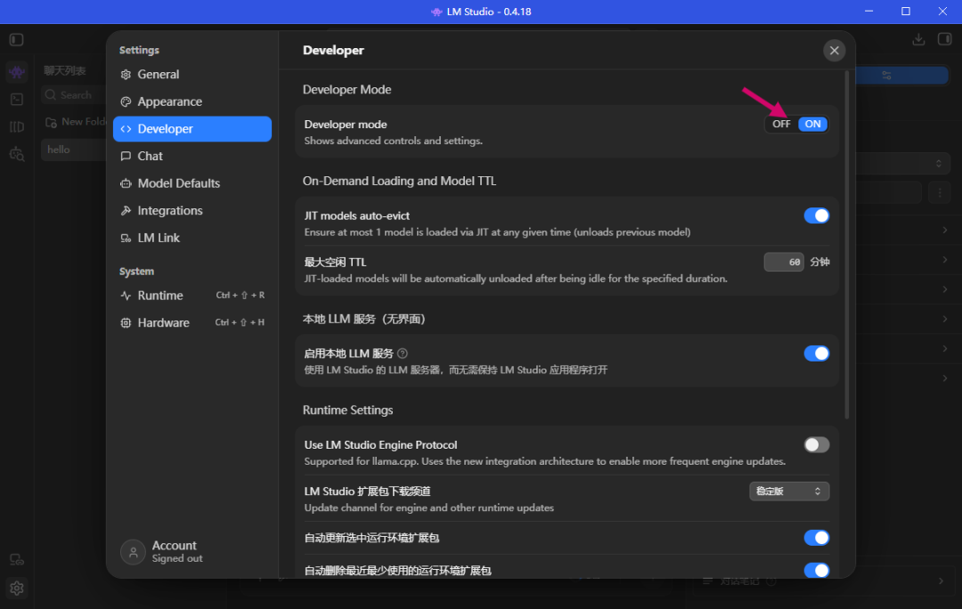Click the 聊天列表 header text

(x=64, y=71)
